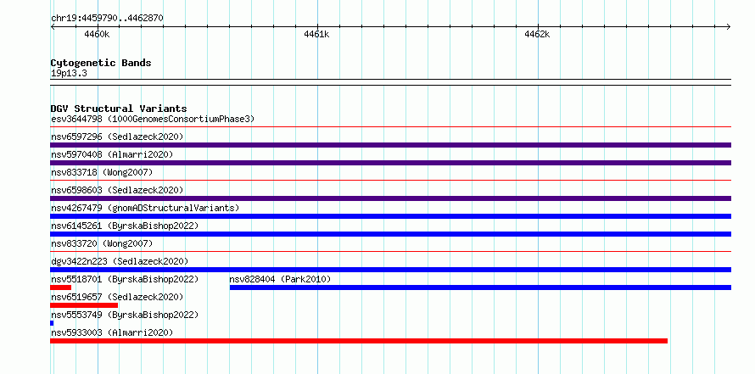Select the blue bar under nsv6145261
This screenshot has height=374, width=755.
point(390,234)
